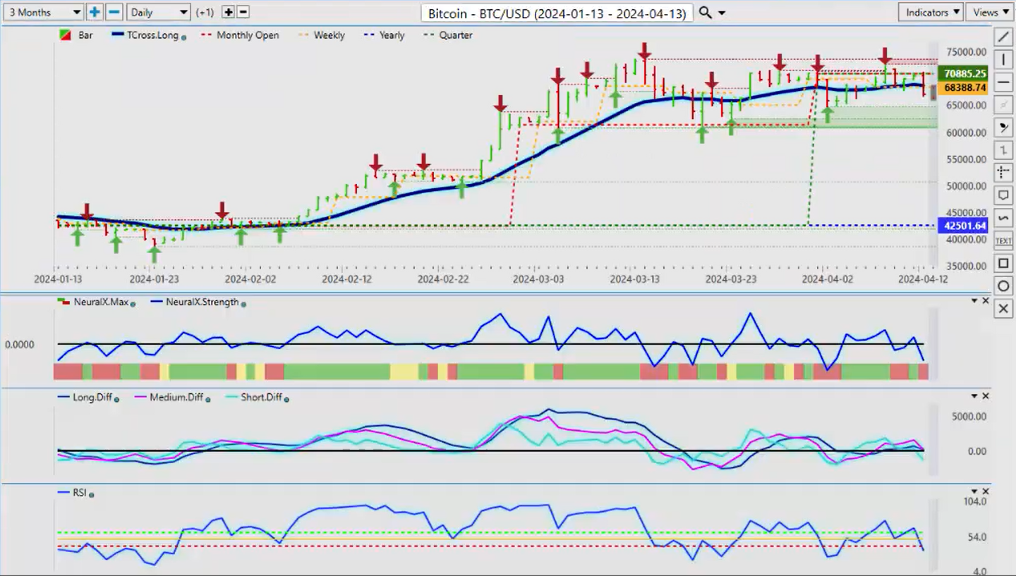Click the magnifier symbol search icon
The height and width of the screenshot is (576, 1016).
(x=704, y=12)
